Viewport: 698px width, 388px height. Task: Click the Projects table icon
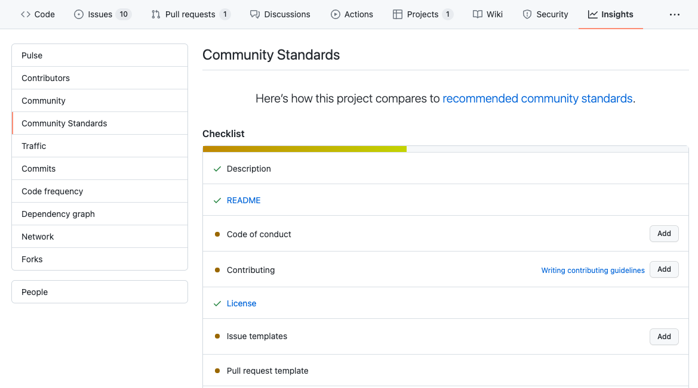(x=398, y=14)
